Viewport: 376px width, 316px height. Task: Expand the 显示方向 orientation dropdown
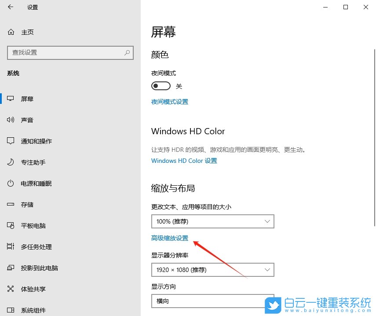tap(212, 301)
